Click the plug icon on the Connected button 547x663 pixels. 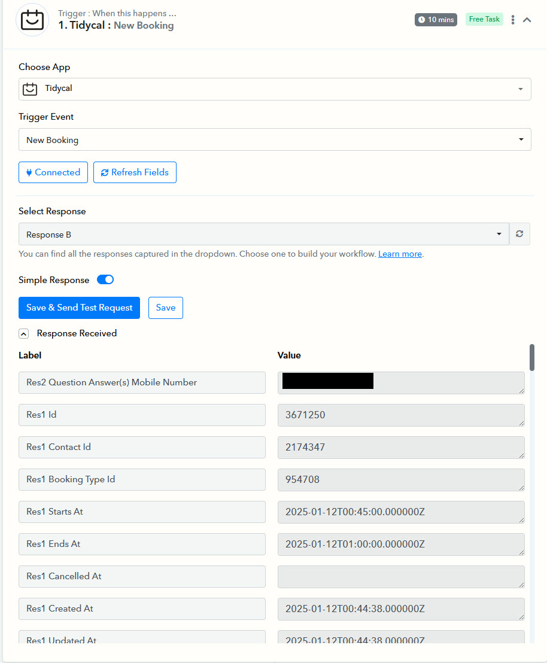tap(29, 172)
